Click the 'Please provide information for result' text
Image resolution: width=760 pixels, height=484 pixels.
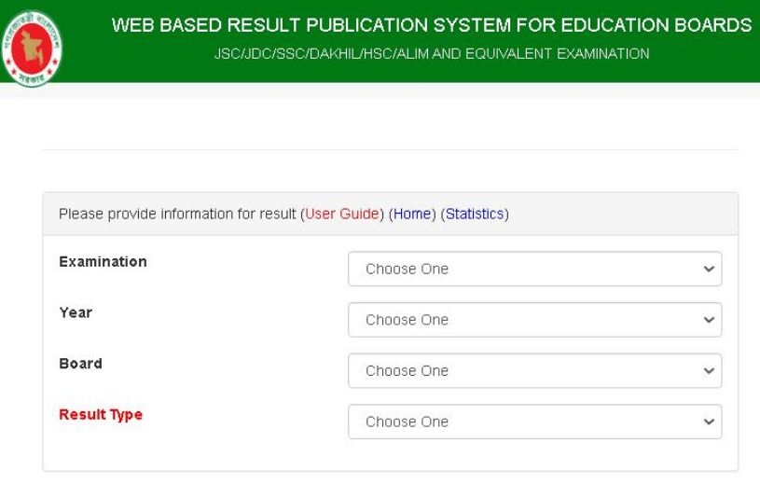[177, 214]
